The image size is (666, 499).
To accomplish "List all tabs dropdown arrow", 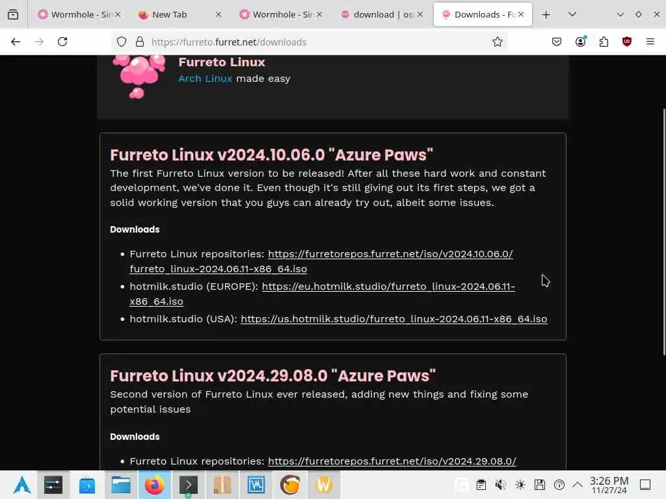I will tap(572, 14).
